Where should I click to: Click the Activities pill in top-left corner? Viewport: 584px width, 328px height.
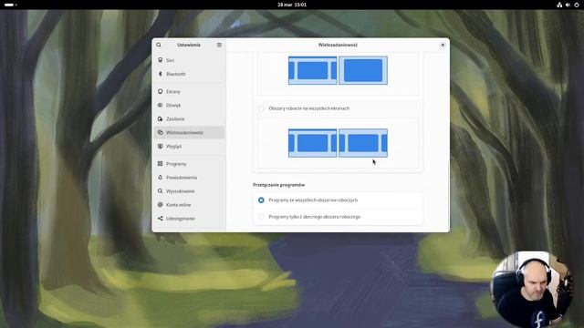pyautogui.click(x=10, y=5)
